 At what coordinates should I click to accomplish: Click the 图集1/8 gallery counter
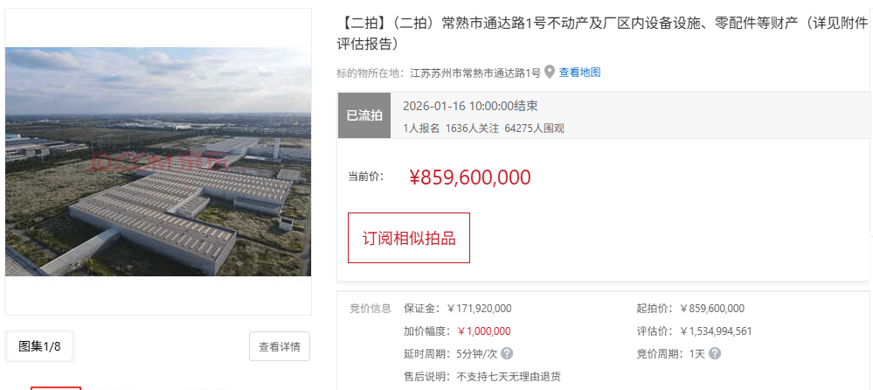(x=40, y=346)
